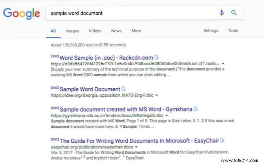Click About 120,000,000 results text
The image size is (264, 164).
pos(88,45)
